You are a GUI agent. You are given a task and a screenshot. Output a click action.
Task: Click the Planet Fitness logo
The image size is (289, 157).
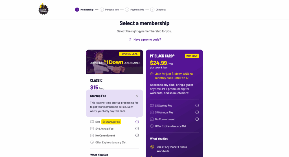tap(43, 9)
